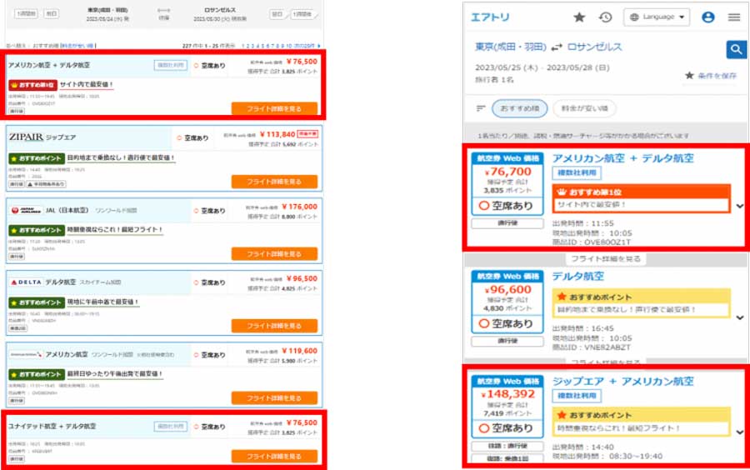The height and width of the screenshot is (470, 750).
Task: Open the account profile icon
Action: pyautogui.click(x=707, y=17)
